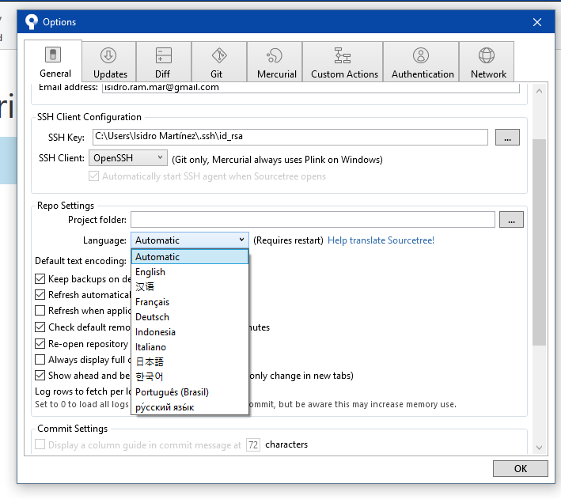This screenshot has width=561, height=499.
Task: Open Help translate Sourcetree link
Action: pyautogui.click(x=381, y=240)
